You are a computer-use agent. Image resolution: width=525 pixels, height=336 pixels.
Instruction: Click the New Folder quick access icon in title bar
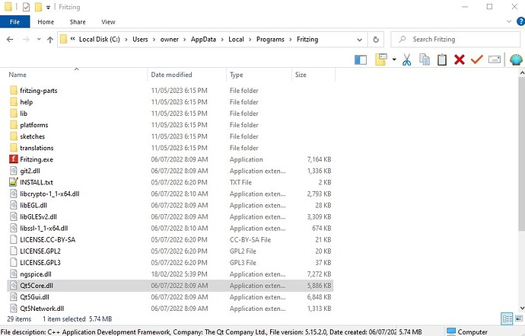point(39,7)
